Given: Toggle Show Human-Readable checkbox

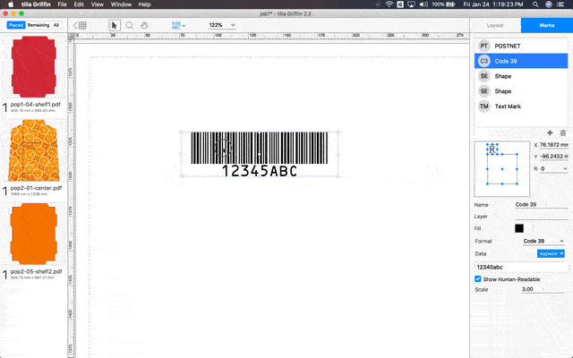Looking at the screenshot, I should pos(477,279).
